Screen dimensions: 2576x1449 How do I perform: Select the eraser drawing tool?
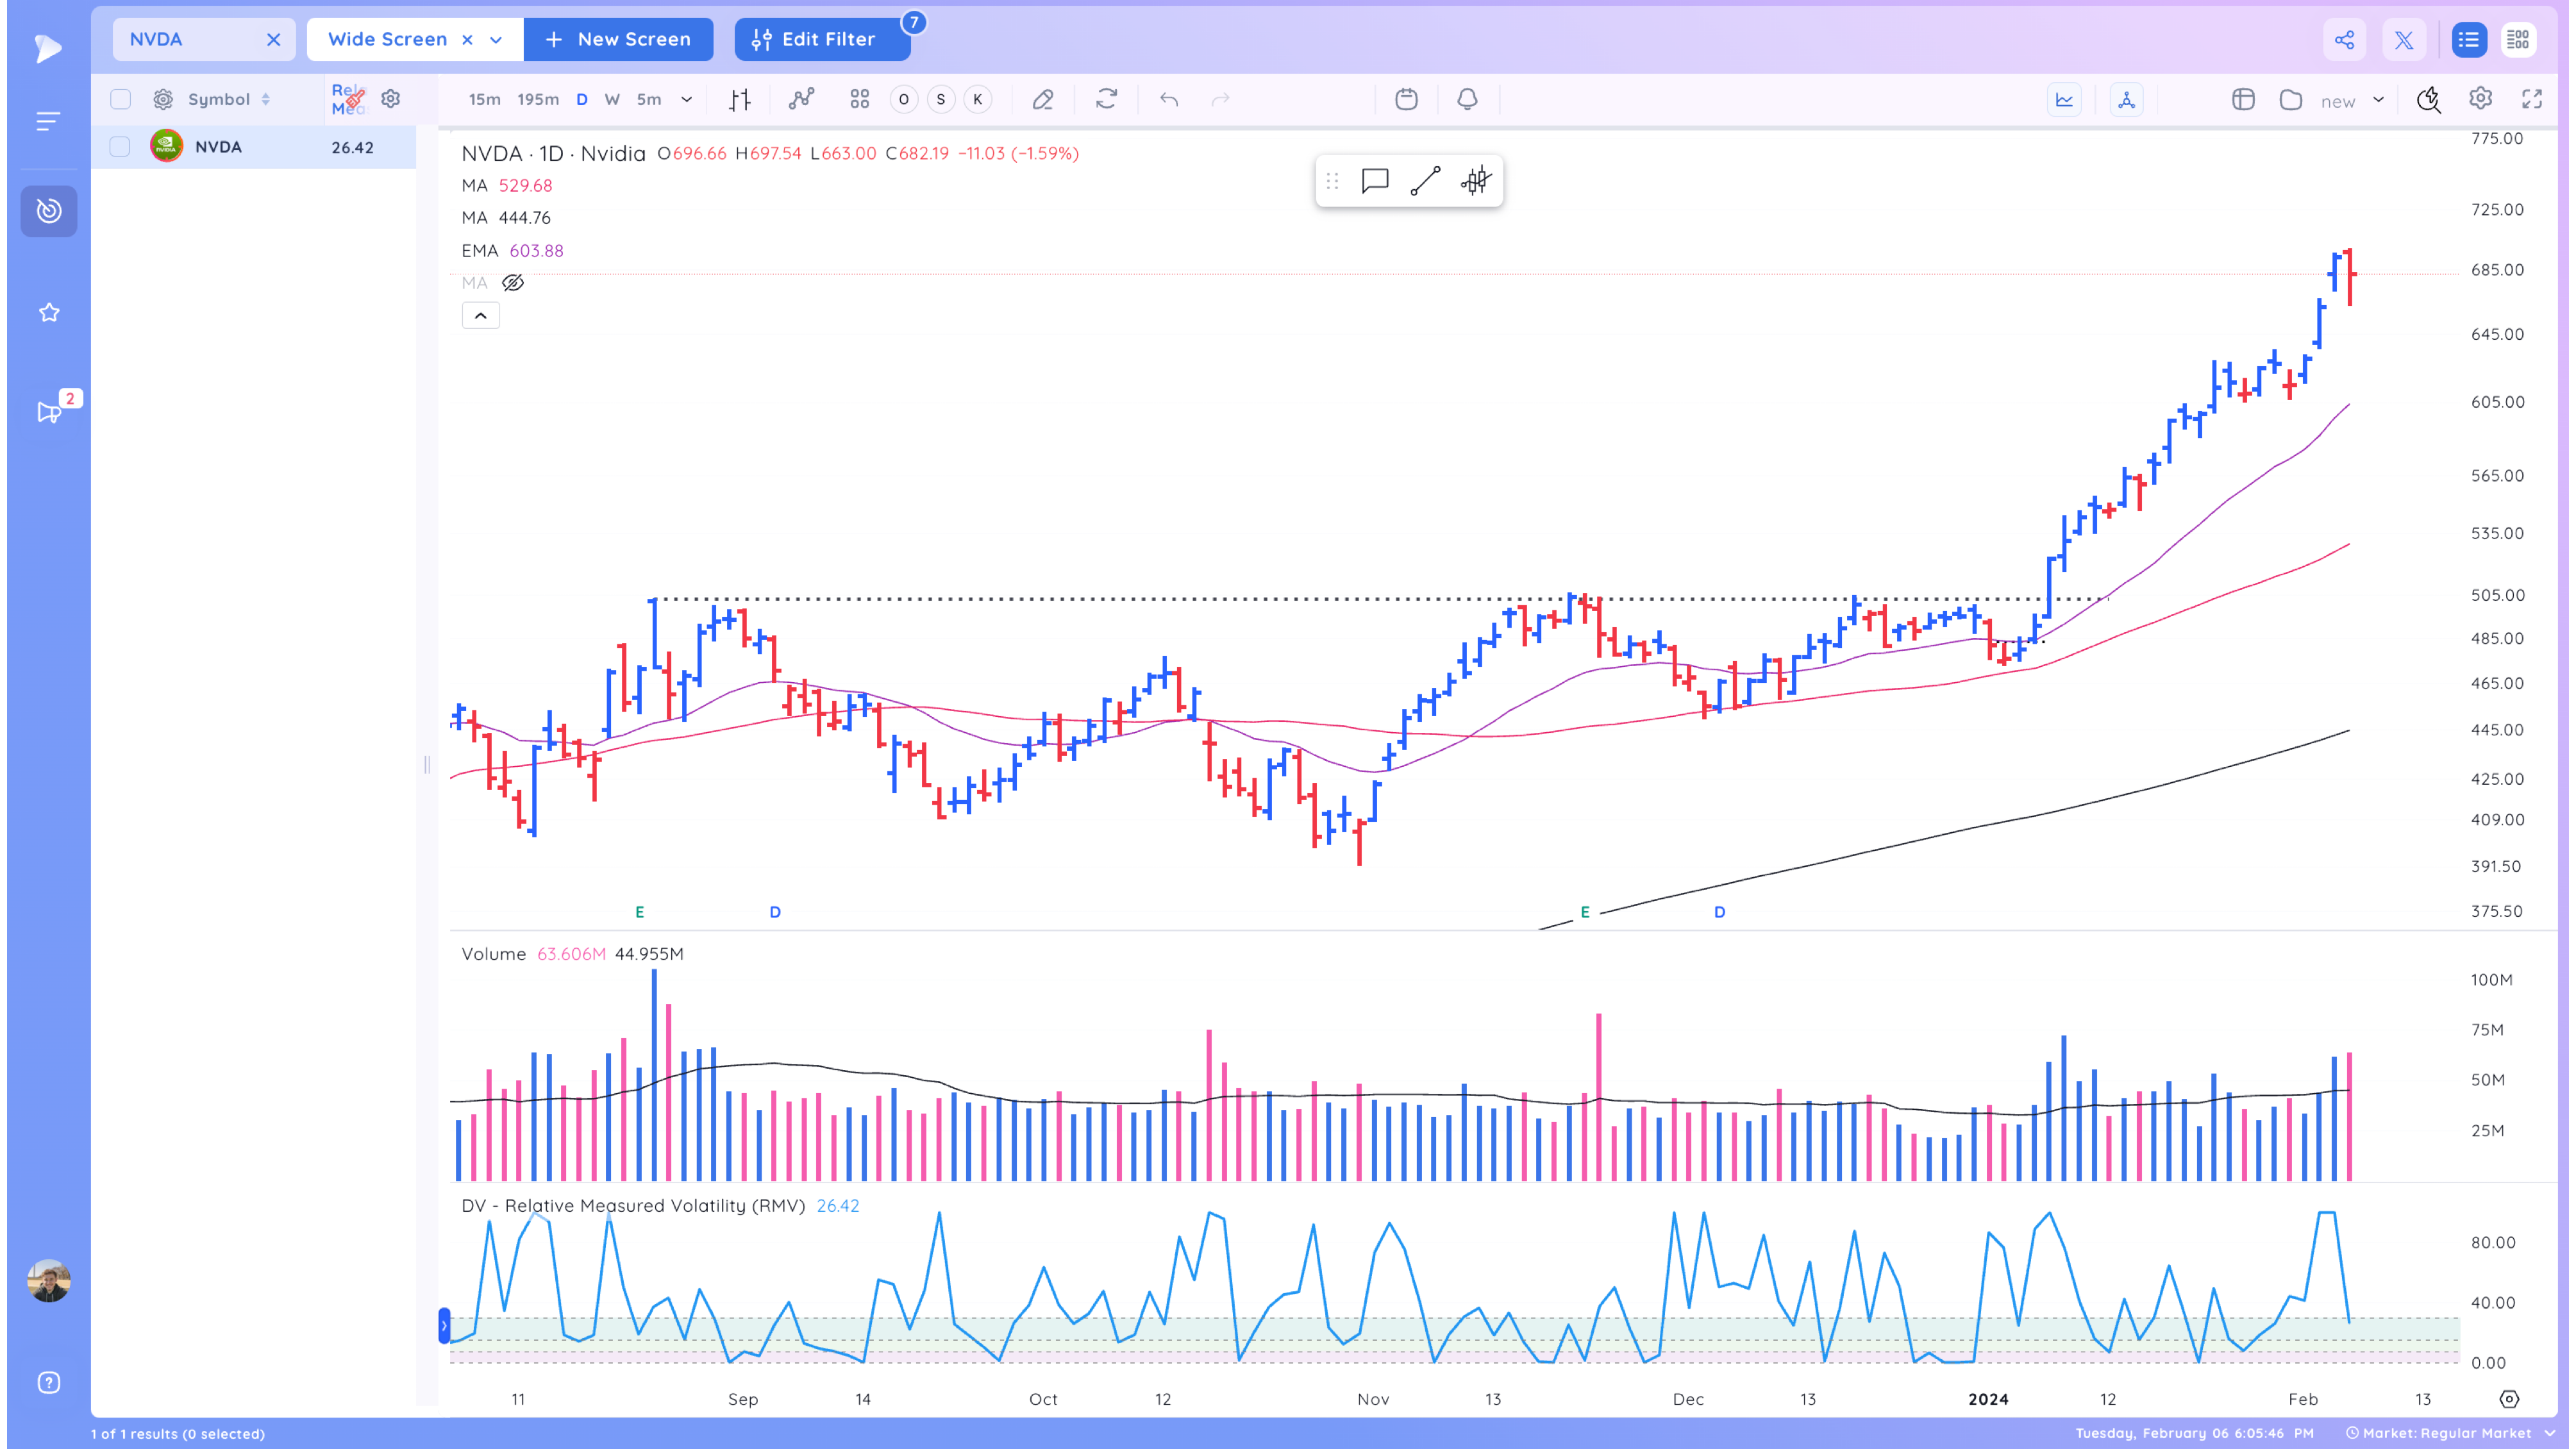(1043, 99)
